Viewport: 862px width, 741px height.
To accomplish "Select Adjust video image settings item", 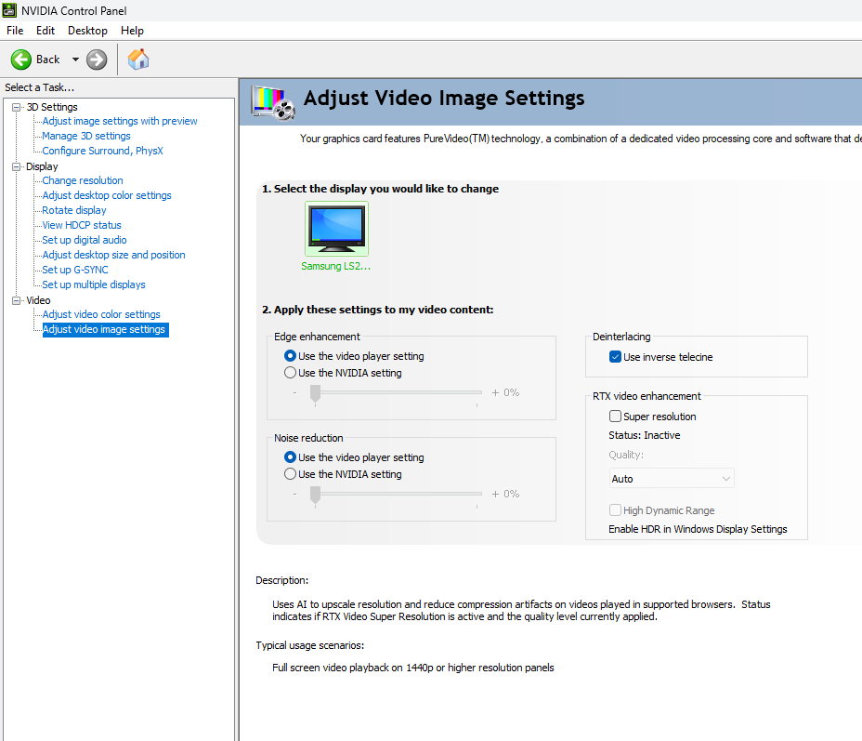I will [x=105, y=329].
